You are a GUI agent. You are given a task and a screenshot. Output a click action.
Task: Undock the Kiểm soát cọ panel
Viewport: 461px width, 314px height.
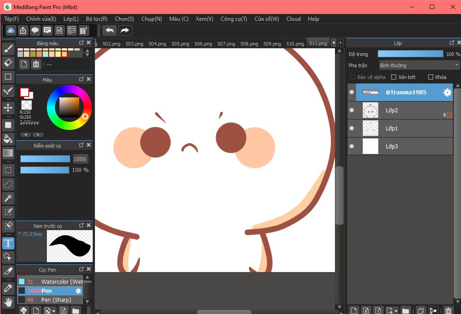coord(81,145)
